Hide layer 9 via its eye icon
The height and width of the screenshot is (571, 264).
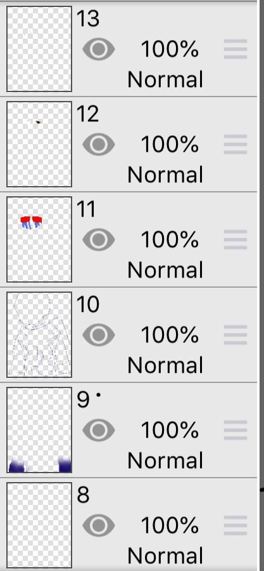(x=99, y=430)
